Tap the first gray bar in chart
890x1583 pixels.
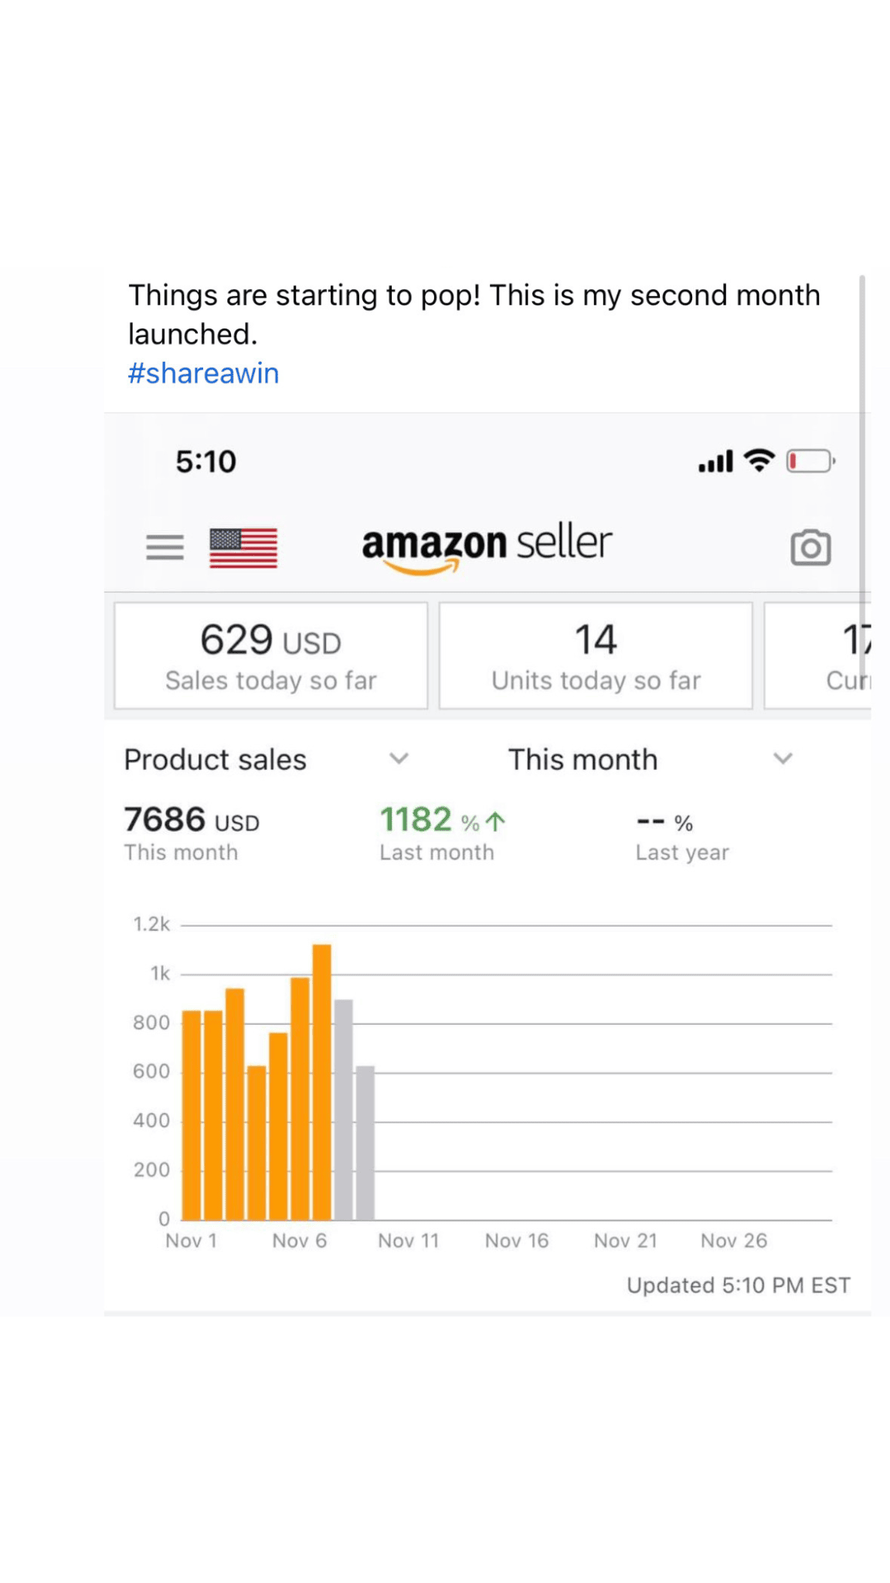click(344, 1109)
